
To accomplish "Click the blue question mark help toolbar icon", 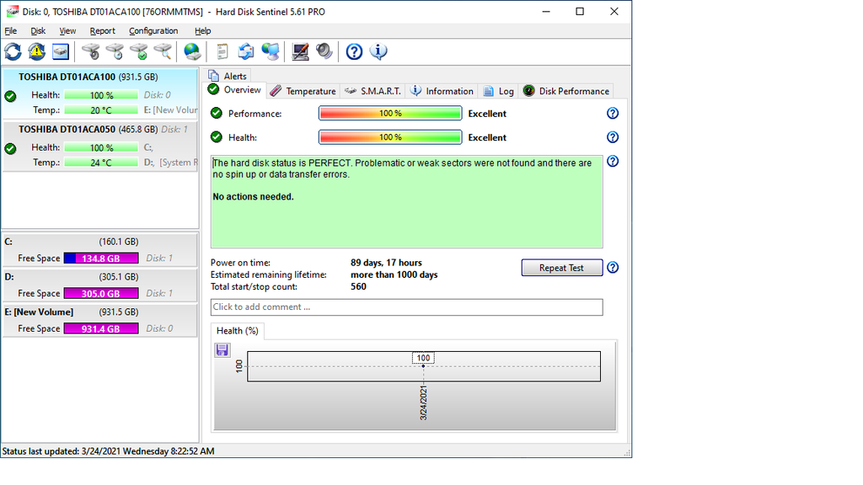I will click(354, 51).
